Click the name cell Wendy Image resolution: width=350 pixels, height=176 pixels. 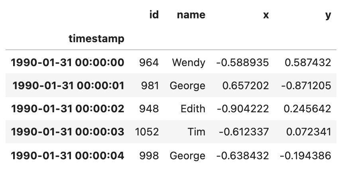tap(189, 63)
